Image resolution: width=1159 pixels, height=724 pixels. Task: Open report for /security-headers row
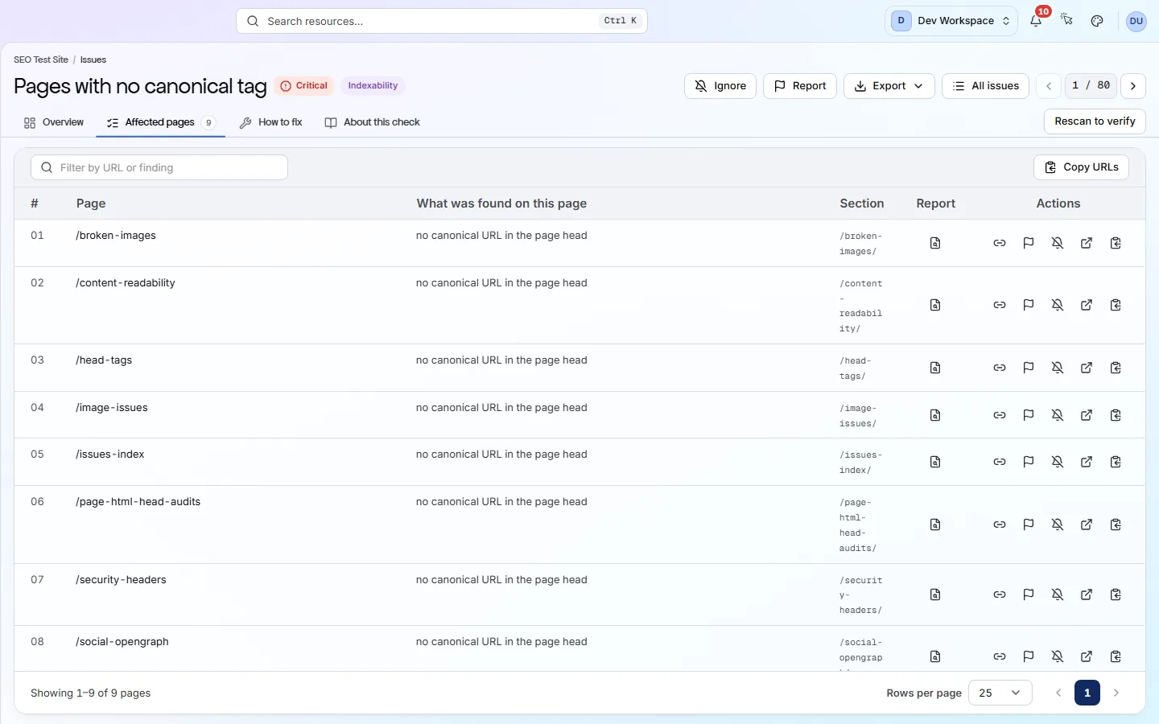935,594
